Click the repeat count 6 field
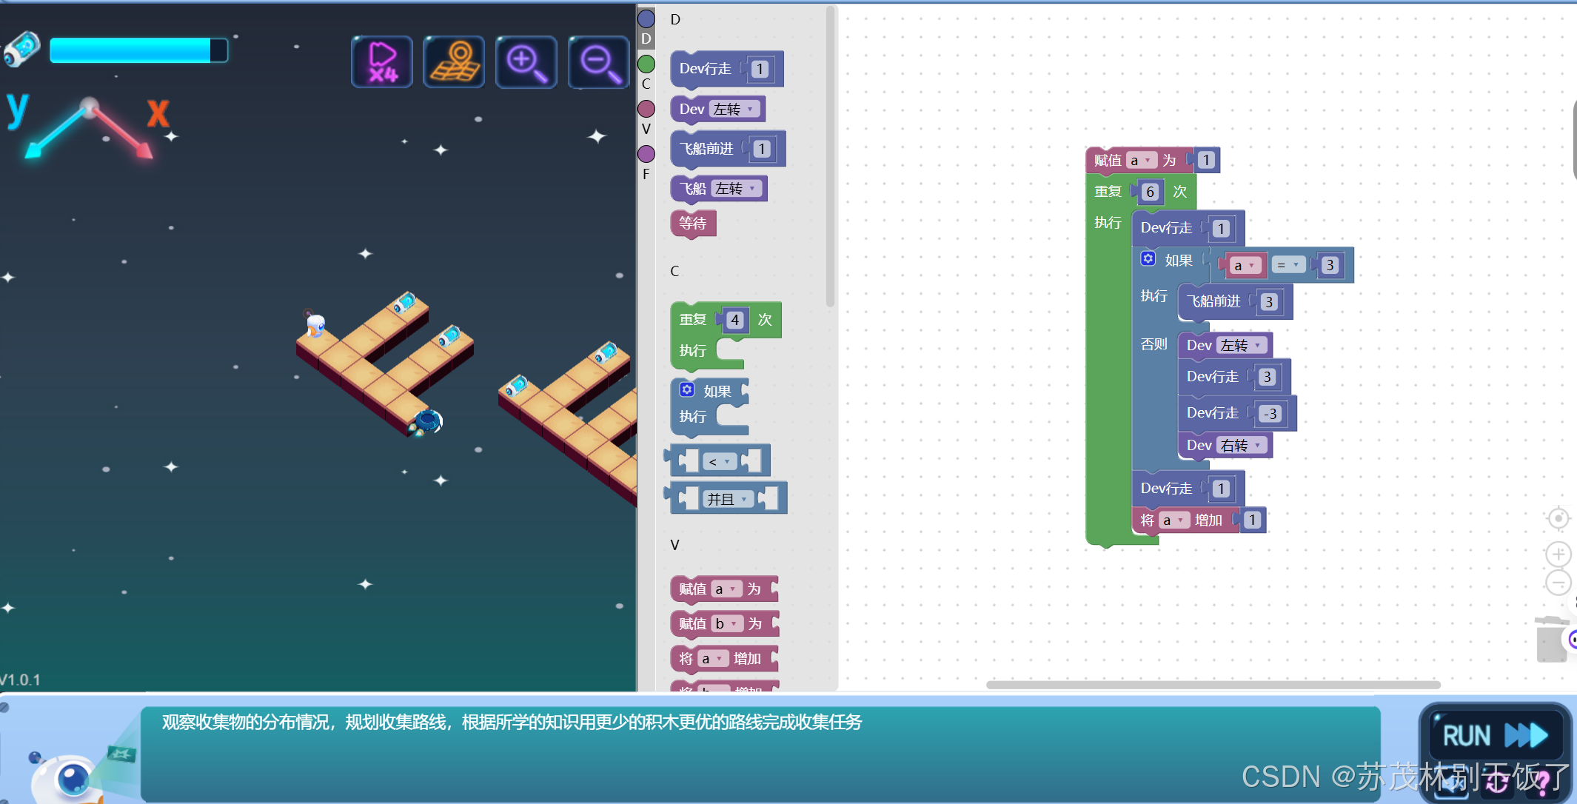 click(1150, 192)
